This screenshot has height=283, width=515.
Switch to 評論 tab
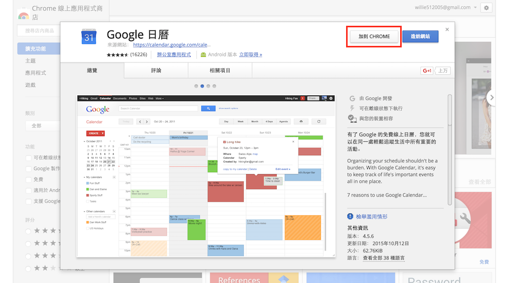pos(156,70)
